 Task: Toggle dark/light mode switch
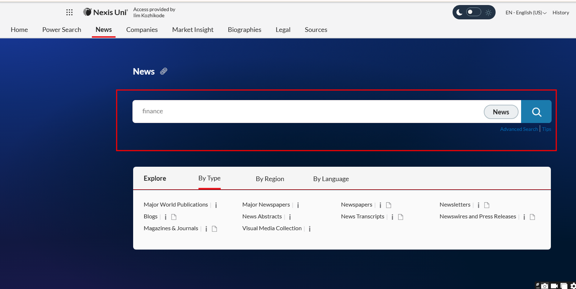473,12
